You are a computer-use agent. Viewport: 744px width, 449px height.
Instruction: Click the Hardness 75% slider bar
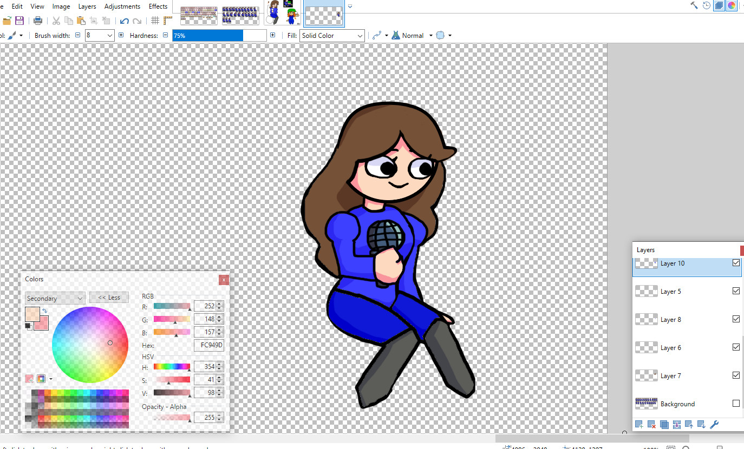(219, 35)
